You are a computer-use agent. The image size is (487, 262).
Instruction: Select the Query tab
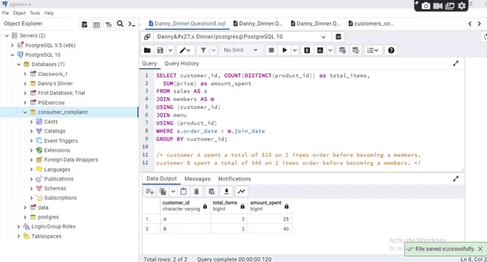pos(150,64)
